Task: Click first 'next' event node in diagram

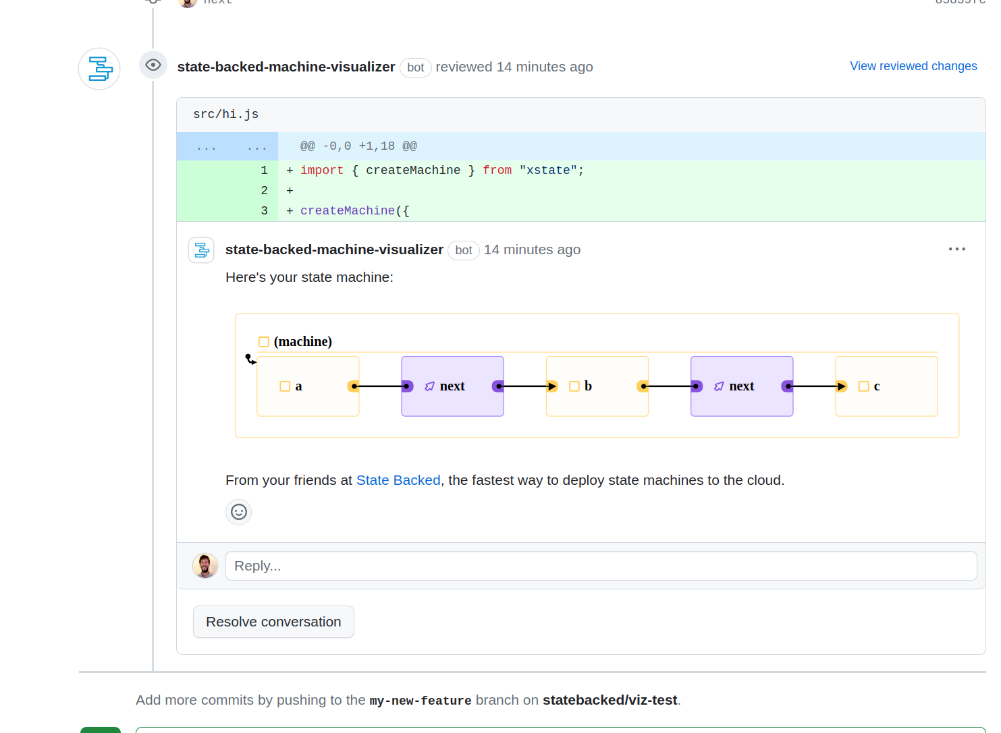Action: click(452, 386)
